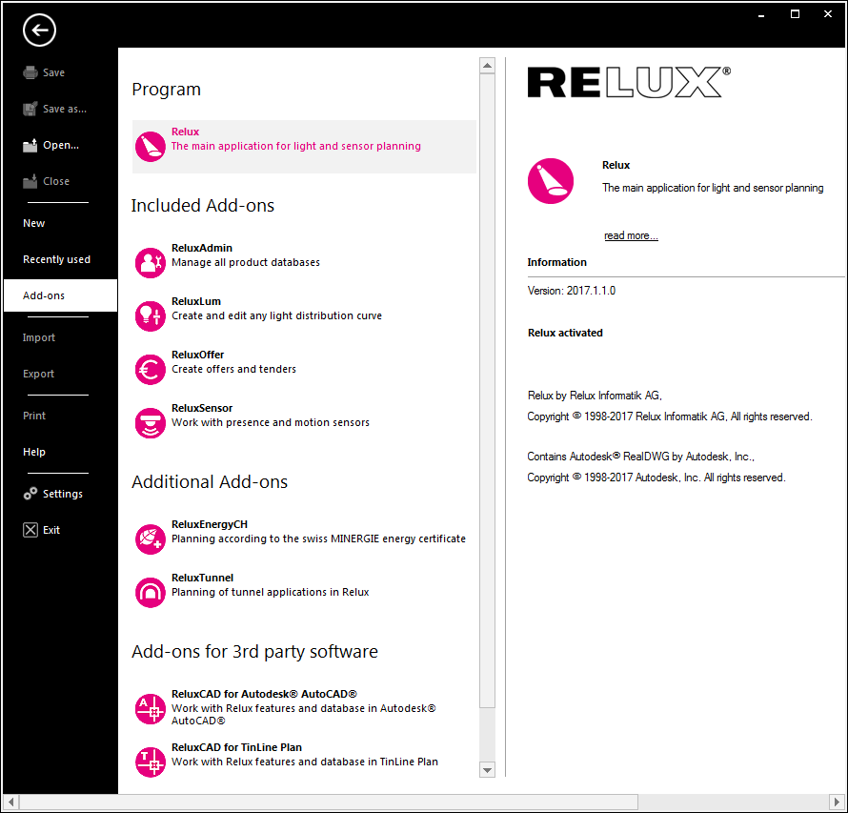Click the ReluxCAD for TinLine Plan icon

pos(151,762)
